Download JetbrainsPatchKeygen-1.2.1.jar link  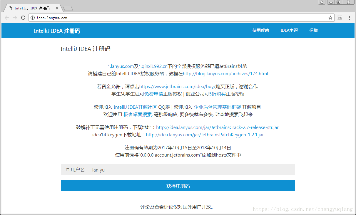click(x=205, y=135)
